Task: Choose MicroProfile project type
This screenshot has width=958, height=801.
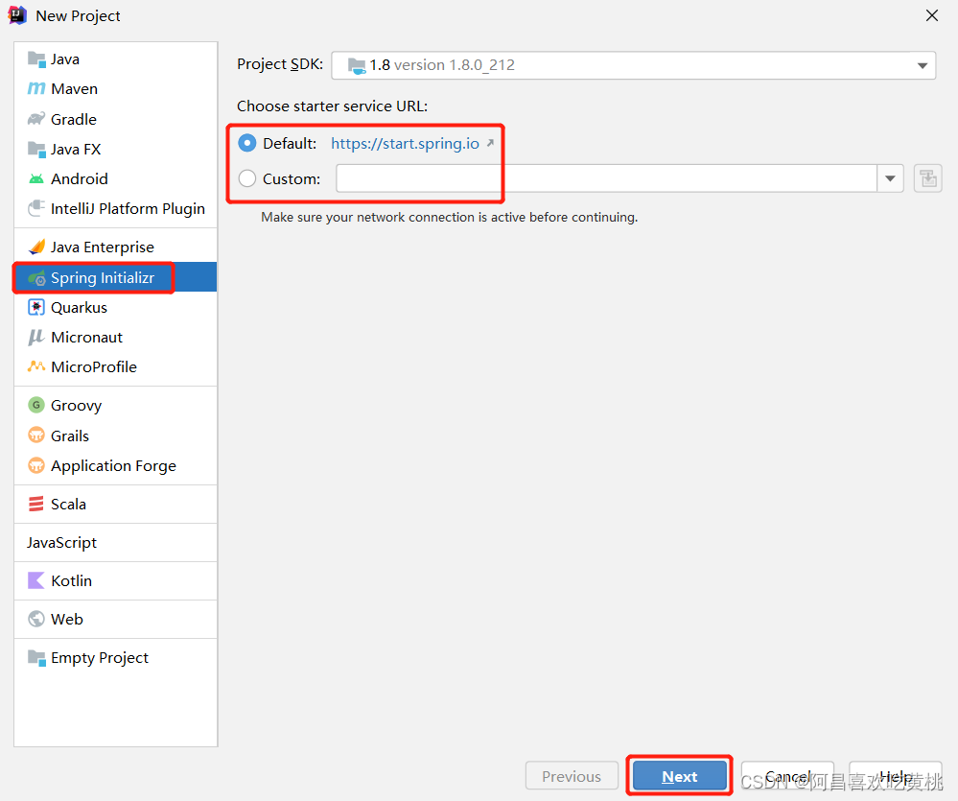Action: [115, 366]
